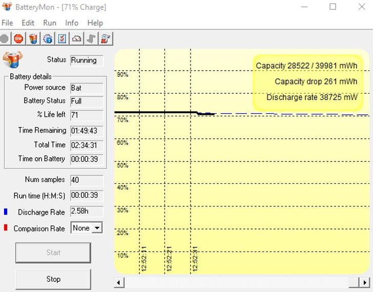Click the 50% axis label on chart

pyautogui.click(x=122, y=165)
